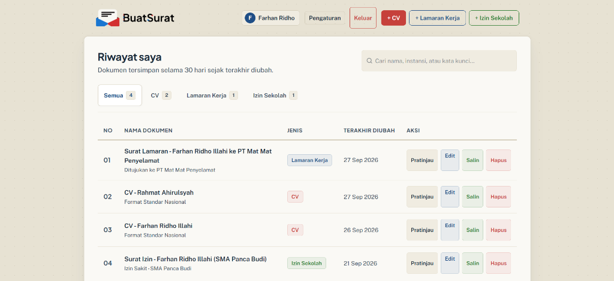Viewport: 614px width, 281px height.
Task: Click the JENIS column header
Action: [295, 130]
